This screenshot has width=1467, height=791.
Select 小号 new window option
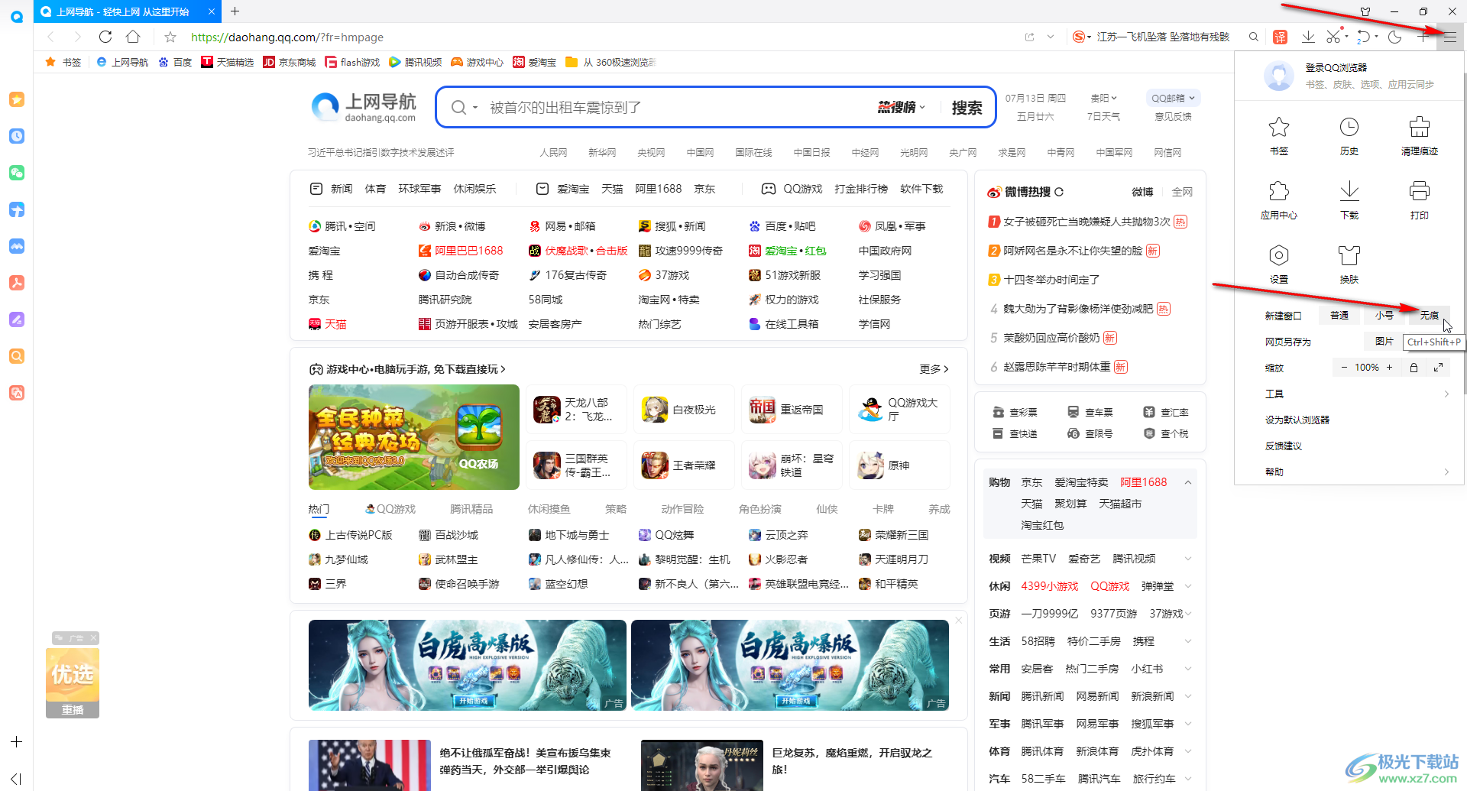[x=1384, y=316]
